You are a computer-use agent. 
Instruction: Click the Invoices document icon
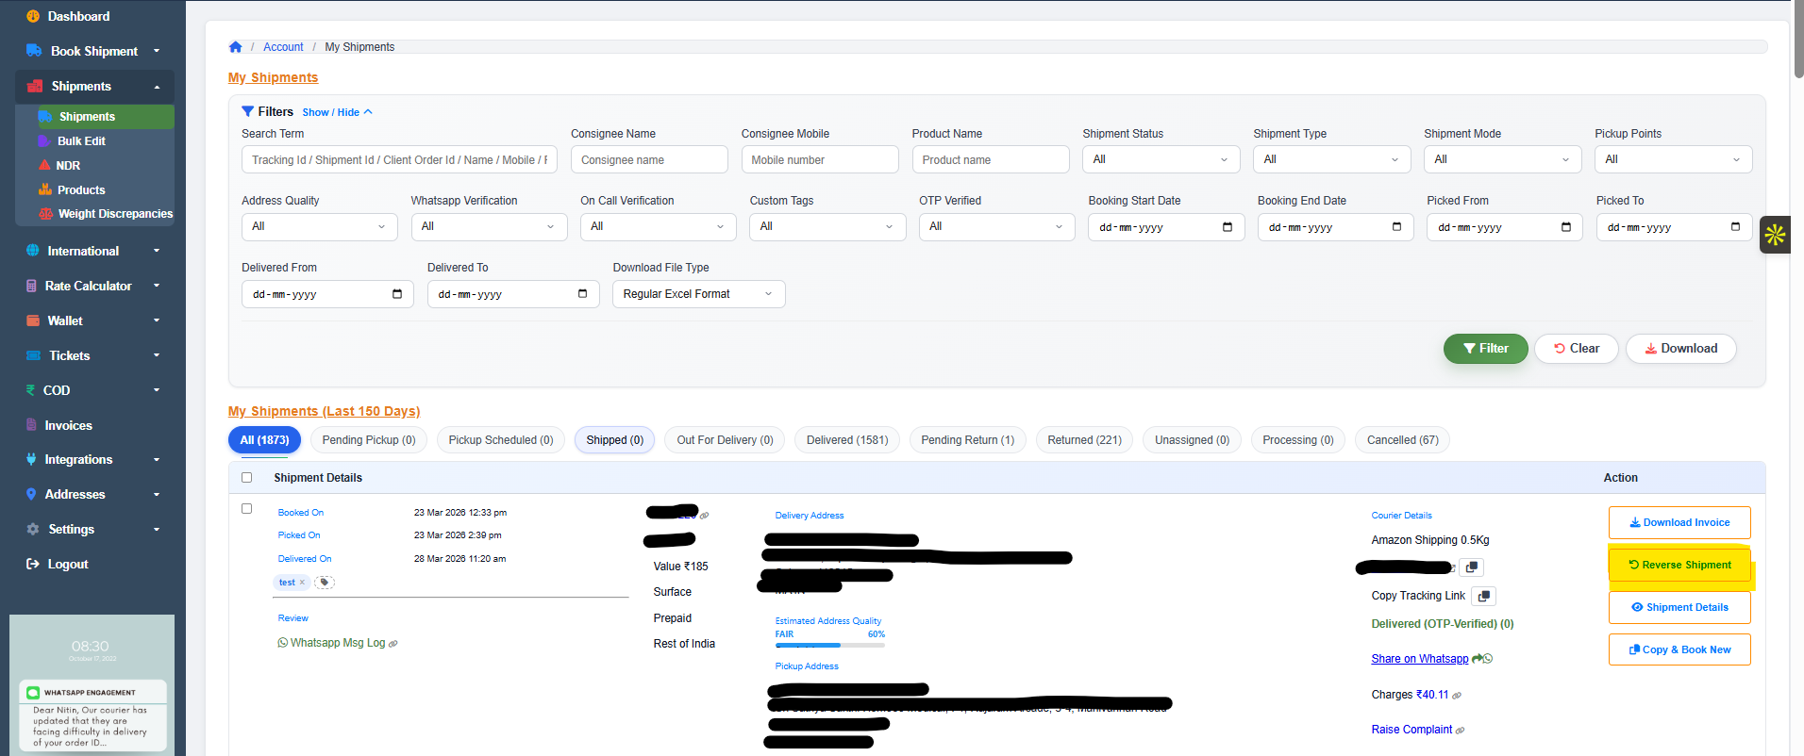[32, 425]
